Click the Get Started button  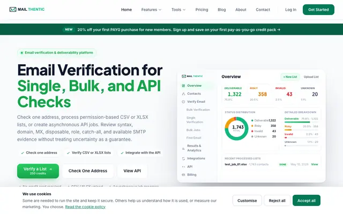tap(318, 10)
